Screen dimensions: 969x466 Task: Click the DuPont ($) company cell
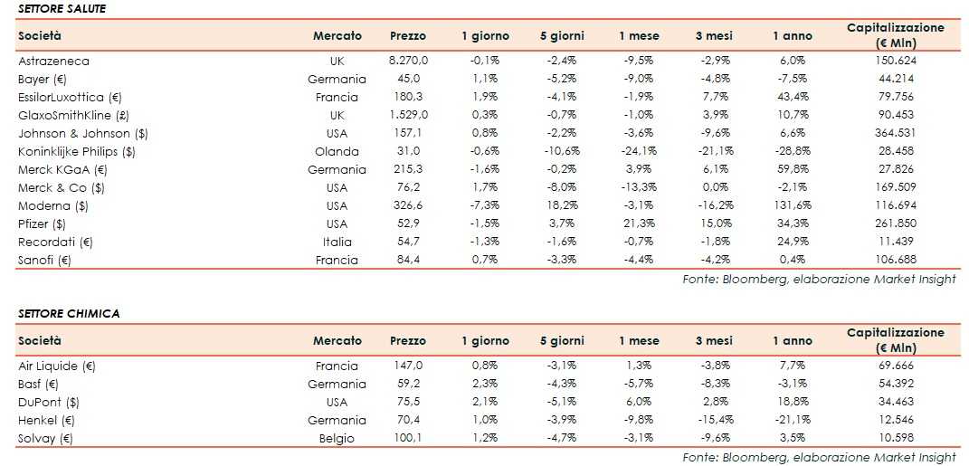pyautogui.click(x=49, y=402)
